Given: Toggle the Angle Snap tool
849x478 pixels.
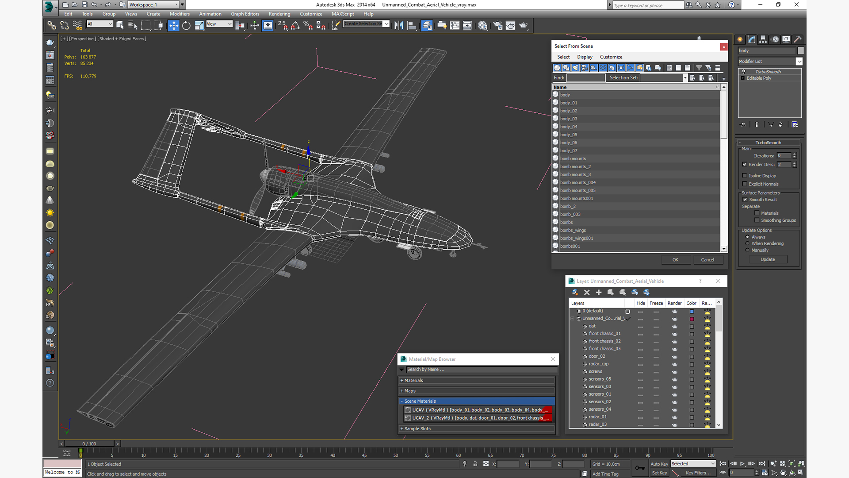Looking at the screenshot, I should 295,26.
